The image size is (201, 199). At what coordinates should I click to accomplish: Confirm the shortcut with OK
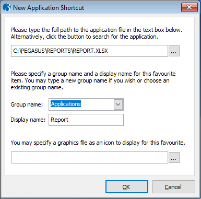(x=127, y=187)
